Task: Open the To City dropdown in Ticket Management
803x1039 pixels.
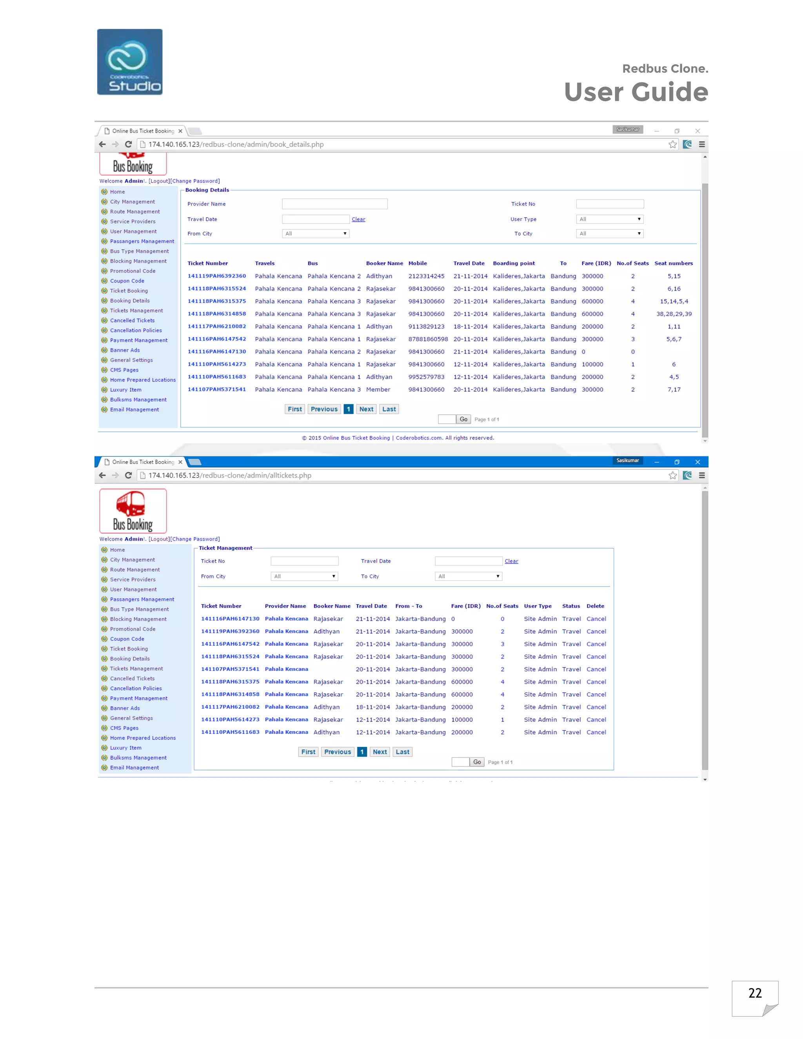Action: 469,576
